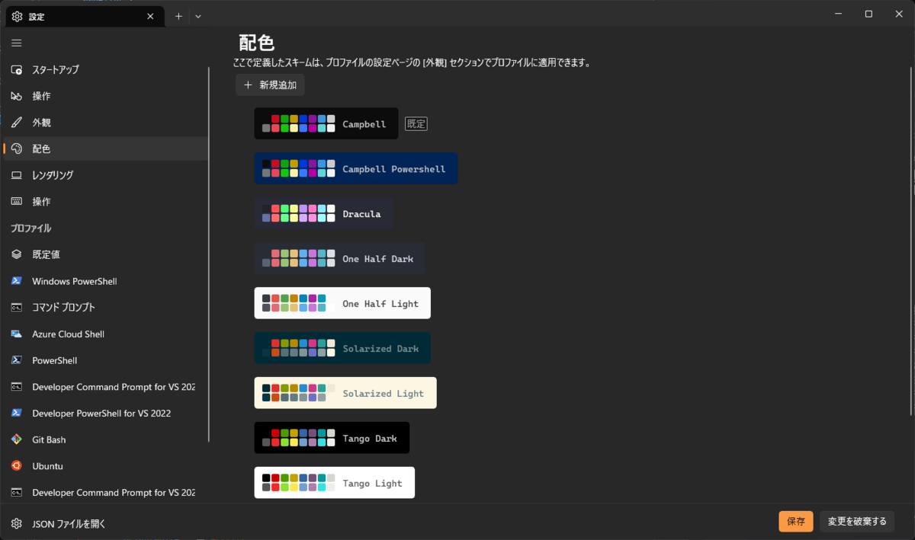Choose the One Half Dark scheme
915x540 pixels.
coord(339,258)
